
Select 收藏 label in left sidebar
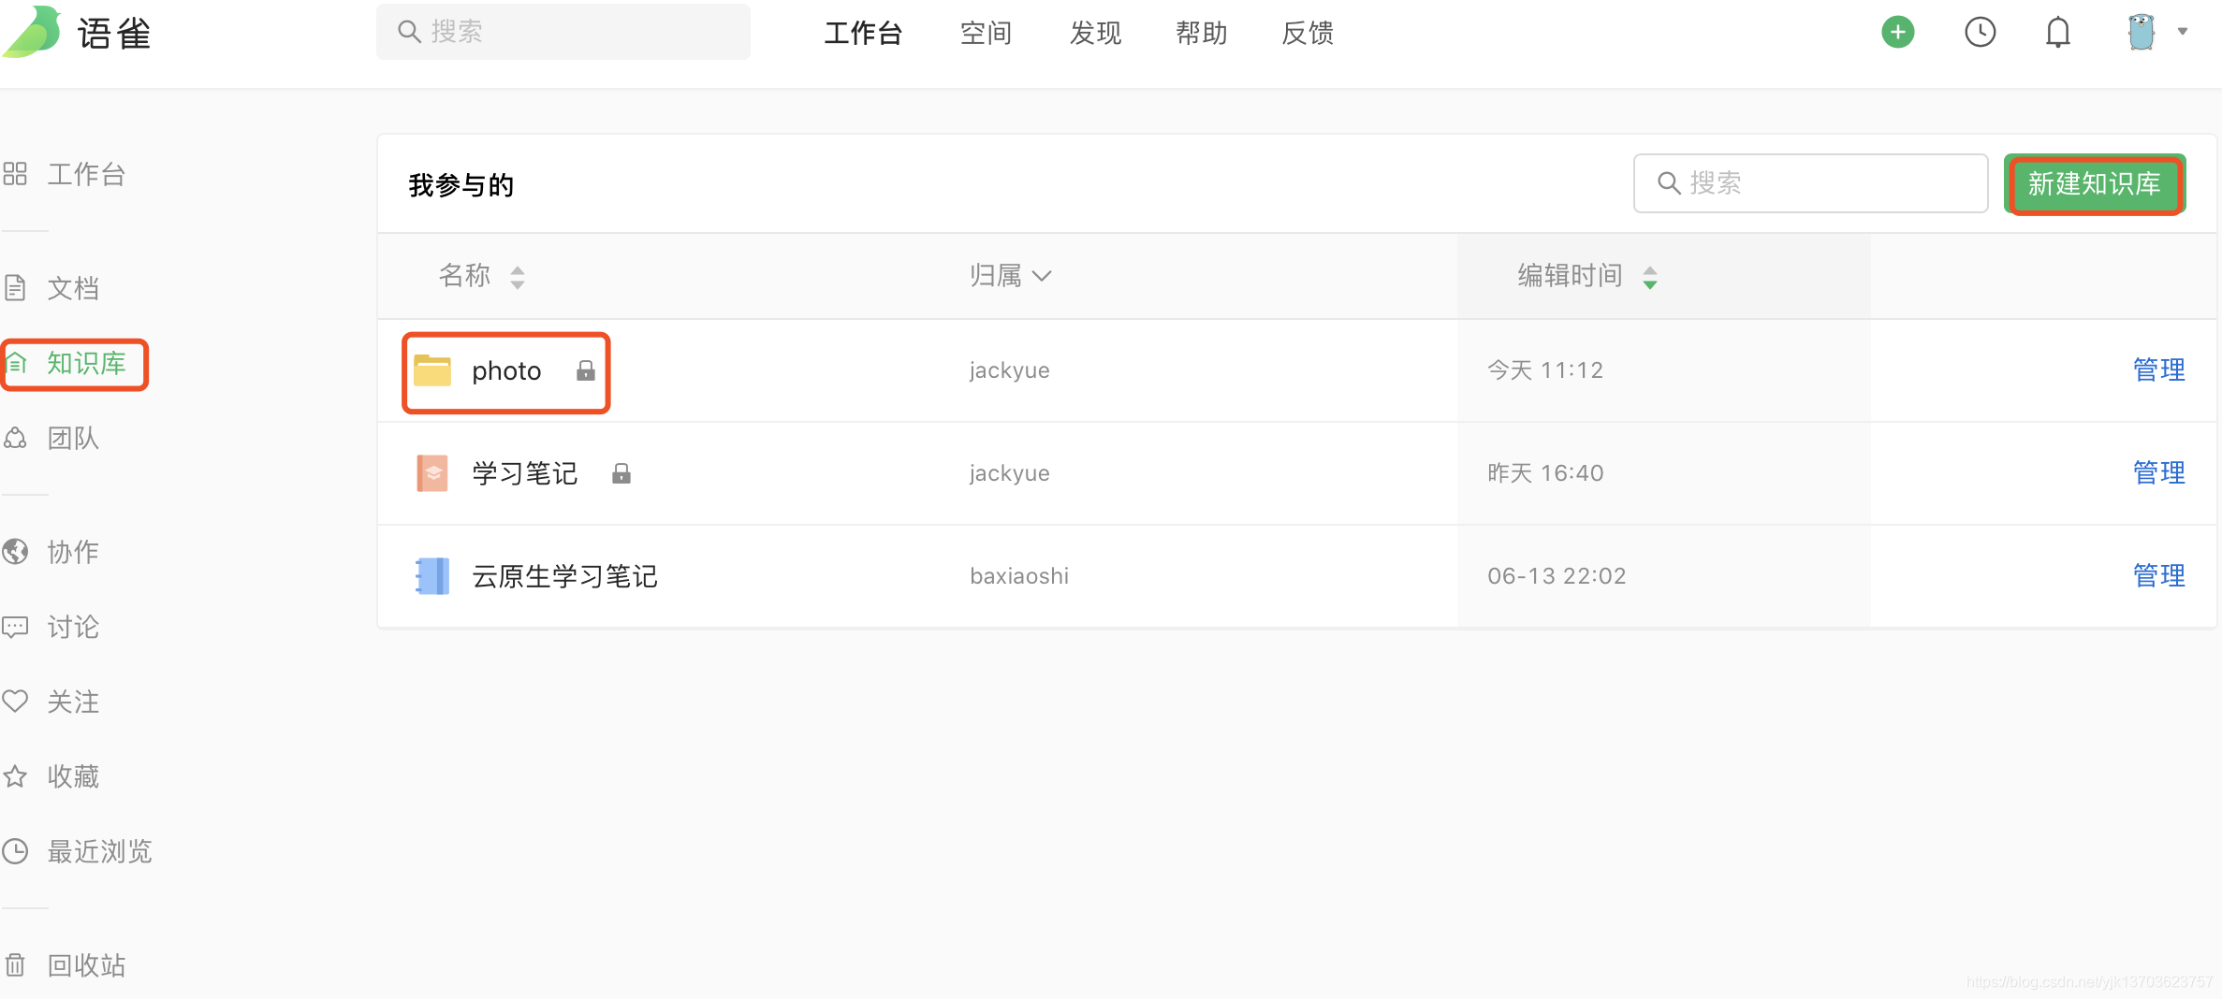(73, 776)
